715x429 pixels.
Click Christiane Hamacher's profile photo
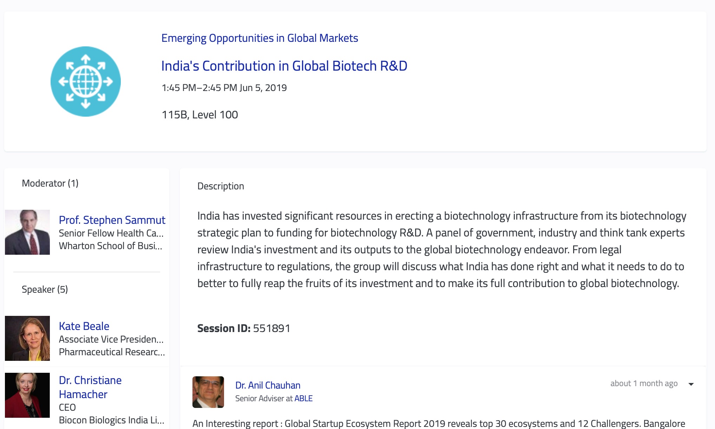pyautogui.click(x=27, y=395)
